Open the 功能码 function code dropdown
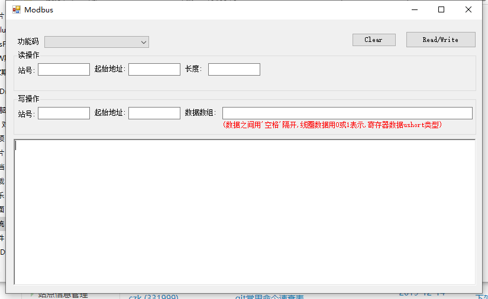Screen dimensions: 488x299 tap(96, 42)
